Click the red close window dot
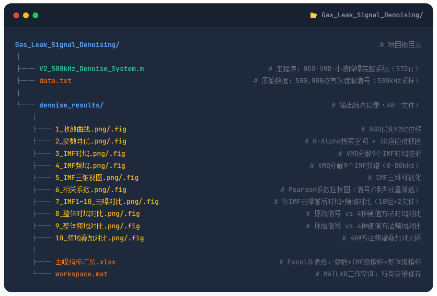The width and height of the screenshot is (437, 296). coord(16,15)
